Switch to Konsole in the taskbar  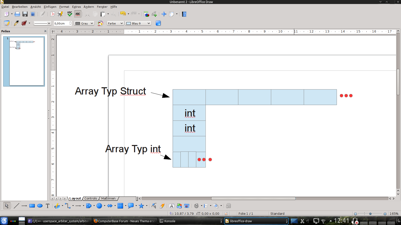pyautogui.click(x=190, y=221)
